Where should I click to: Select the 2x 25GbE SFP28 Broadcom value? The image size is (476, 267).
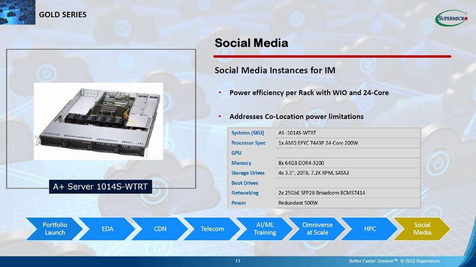pos(322,193)
